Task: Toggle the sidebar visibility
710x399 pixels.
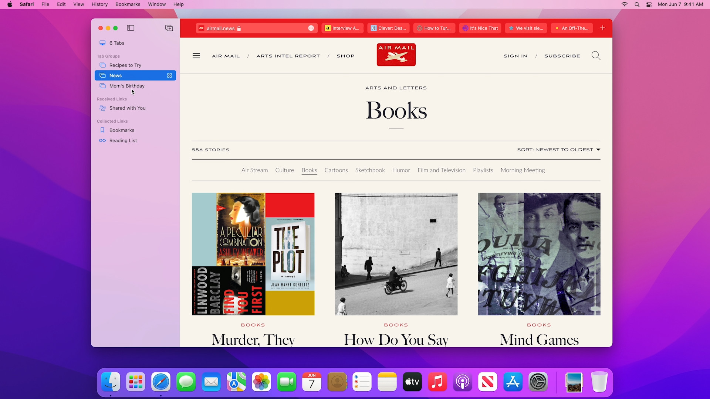Action: click(x=131, y=28)
